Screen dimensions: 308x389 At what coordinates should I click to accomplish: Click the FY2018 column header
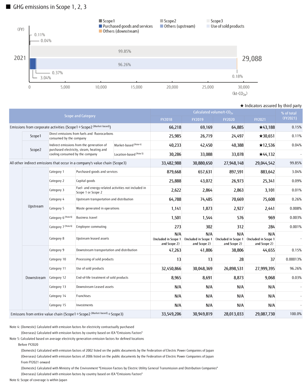tap(166, 120)
